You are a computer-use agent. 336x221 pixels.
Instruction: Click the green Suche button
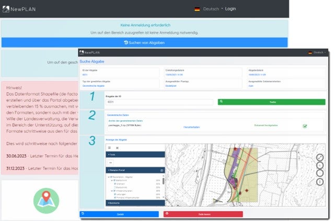pos(272,102)
